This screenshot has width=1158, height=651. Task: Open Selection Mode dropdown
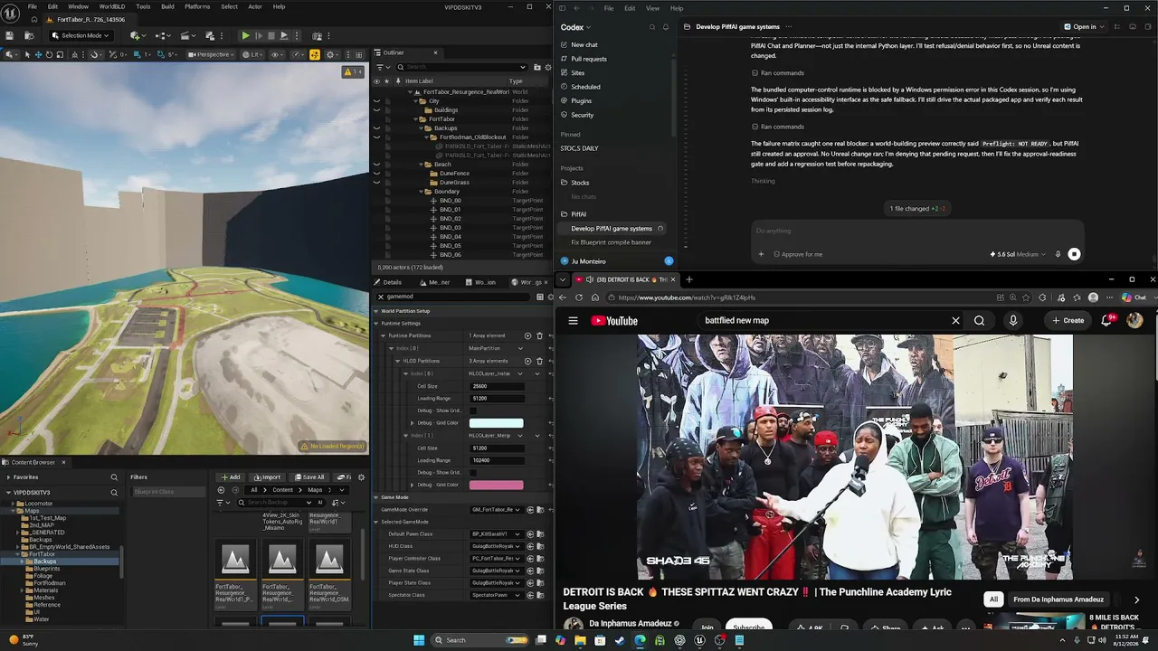tap(81, 35)
